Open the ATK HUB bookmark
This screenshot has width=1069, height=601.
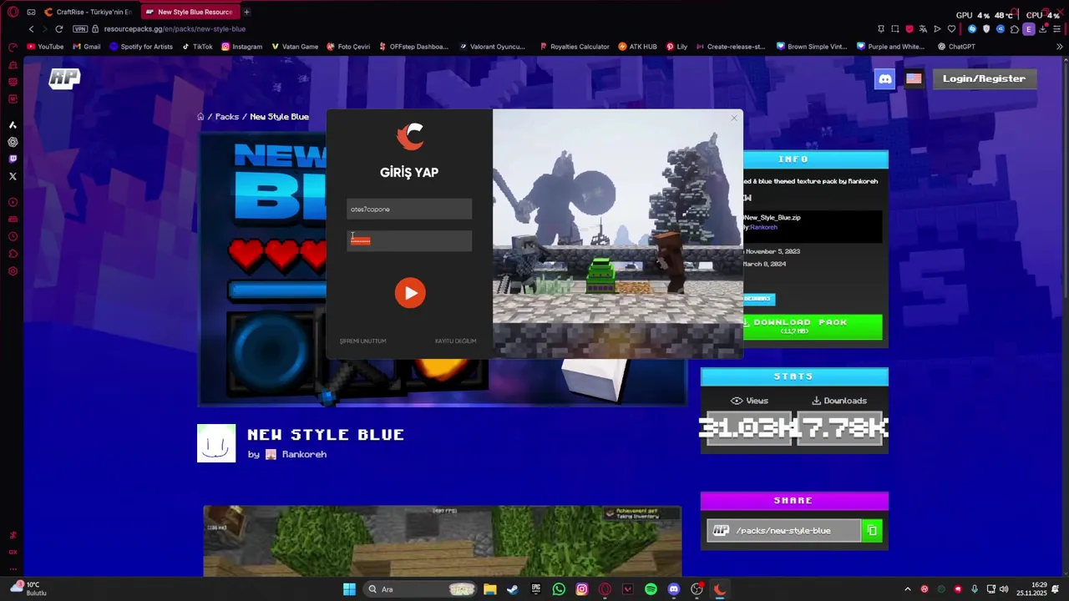click(x=638, y=47)
